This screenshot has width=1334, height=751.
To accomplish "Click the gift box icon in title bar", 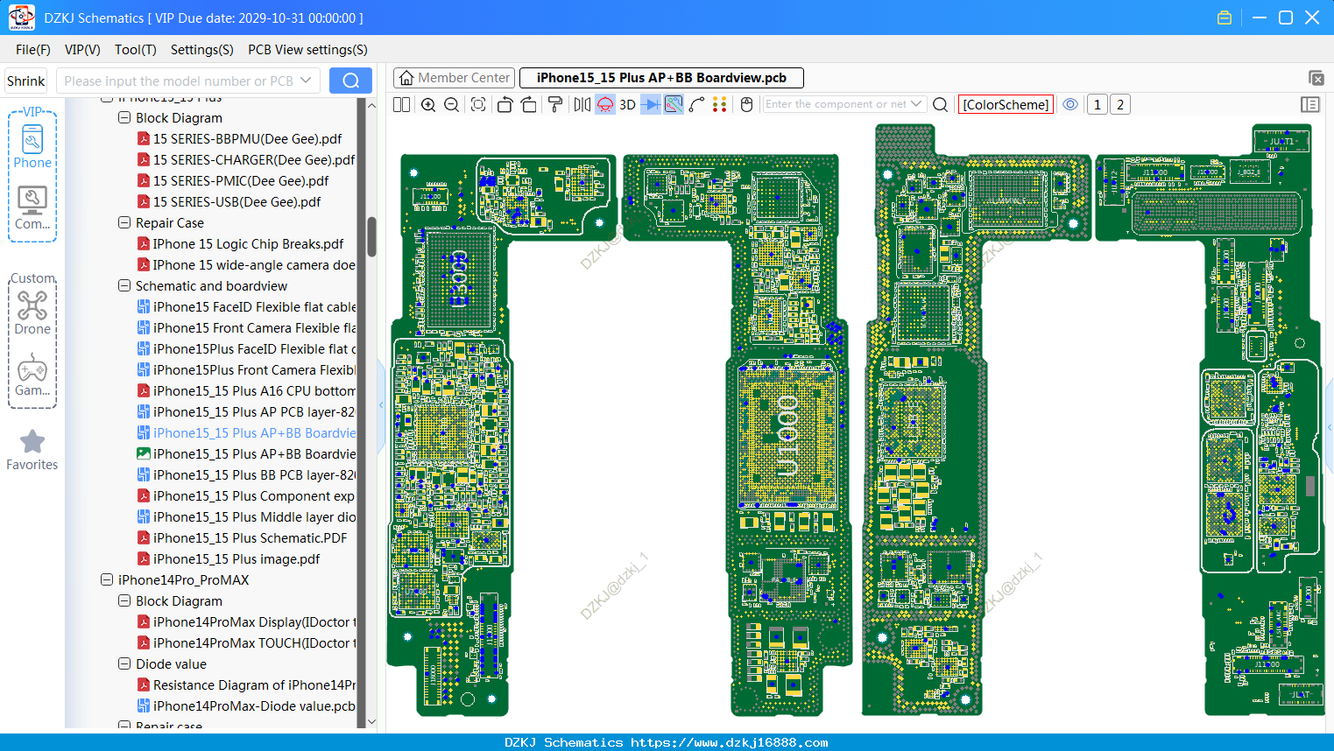I will tap(1225, 18).
